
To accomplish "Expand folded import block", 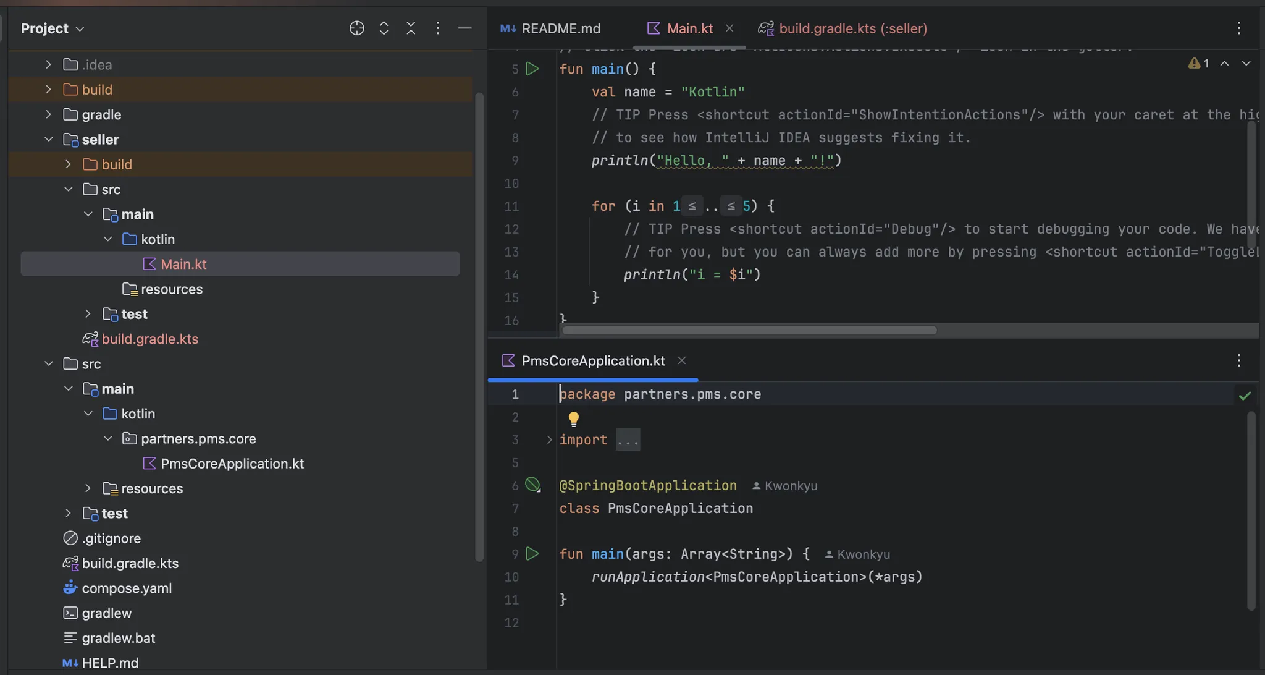I will pyautogui.click(x=549, y=440).
